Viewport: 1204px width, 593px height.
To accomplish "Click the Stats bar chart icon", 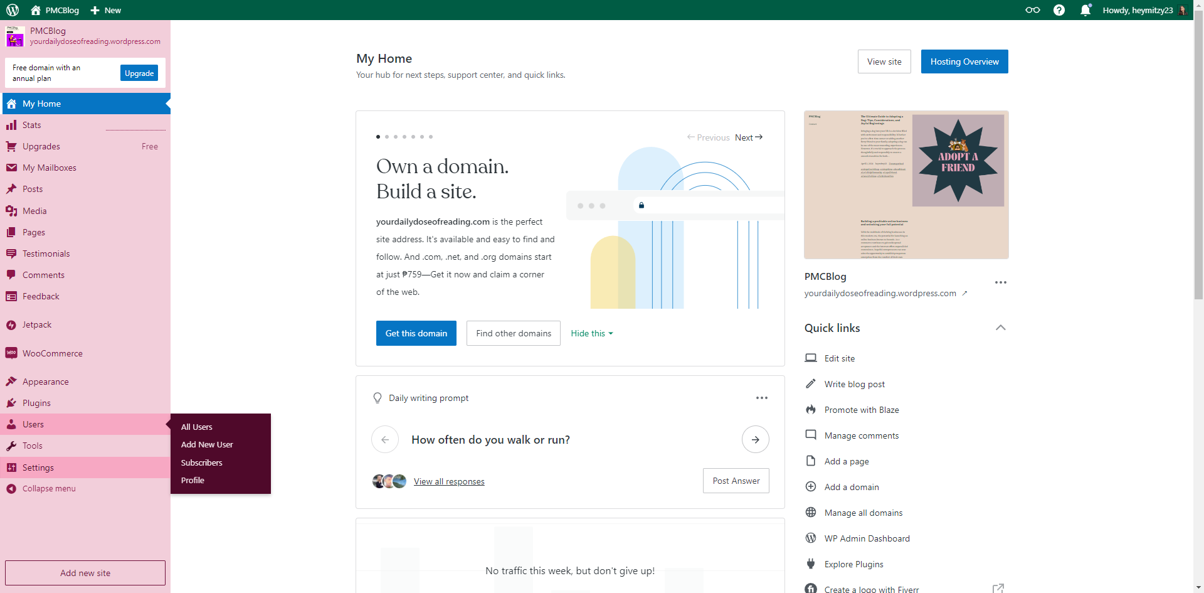I will [11, 125].
